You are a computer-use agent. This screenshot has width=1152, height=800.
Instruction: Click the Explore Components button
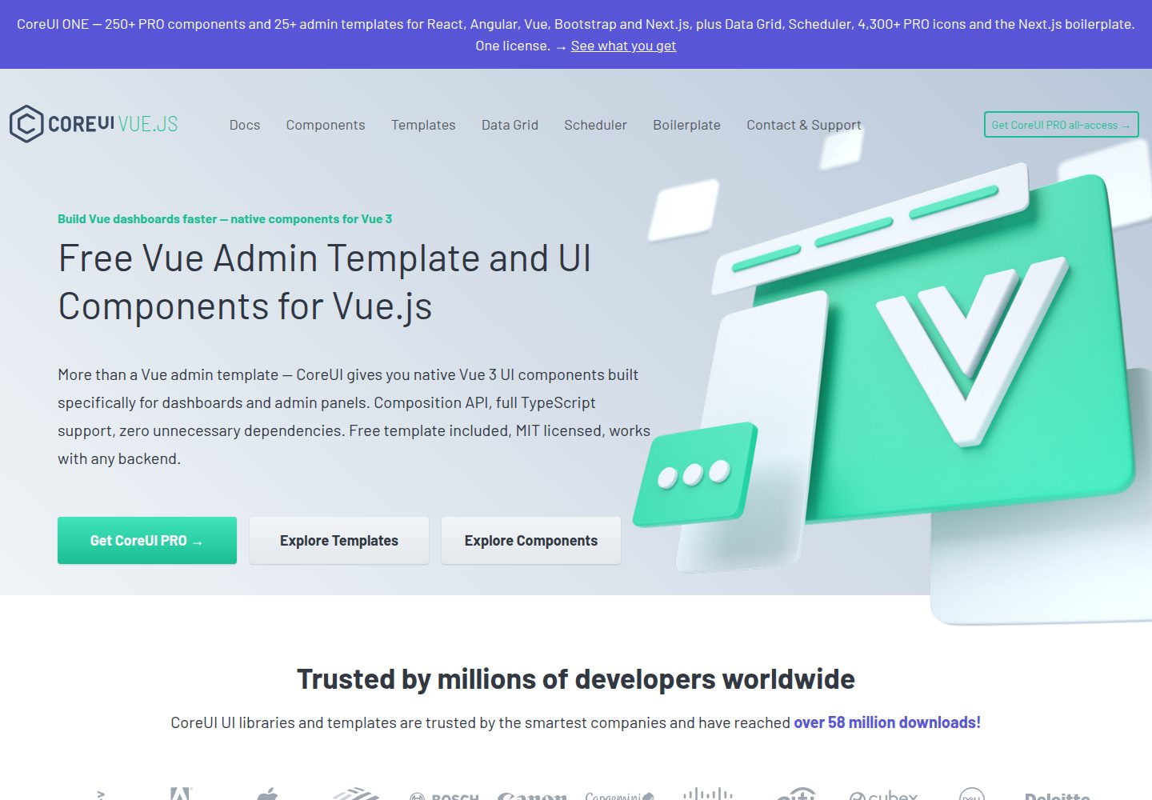(x=531, y=540)
